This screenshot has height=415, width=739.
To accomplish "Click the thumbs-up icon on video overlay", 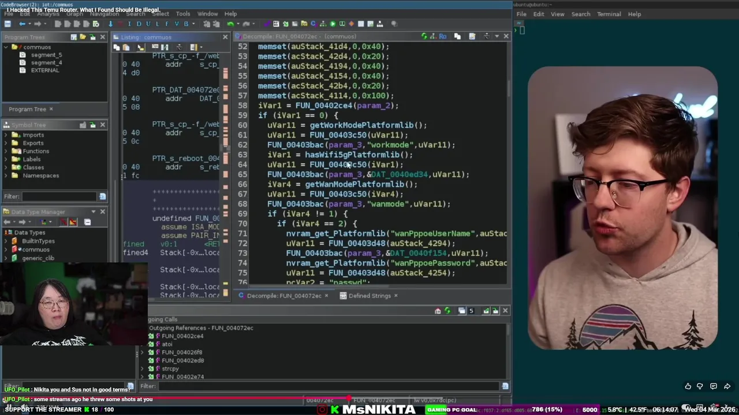I will point(688,386).
